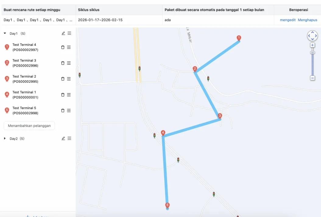This screenshot has width=321, height=217.
Task: Click the mengedit link
Action: [x=287, y=20]
